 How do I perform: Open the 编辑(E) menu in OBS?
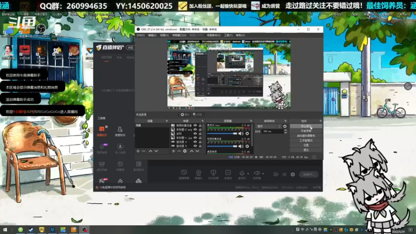pos(152,35)
